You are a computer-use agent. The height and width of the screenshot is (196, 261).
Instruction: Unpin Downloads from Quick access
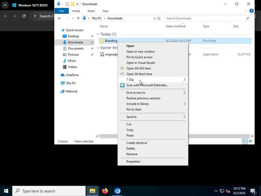point(92,42)
